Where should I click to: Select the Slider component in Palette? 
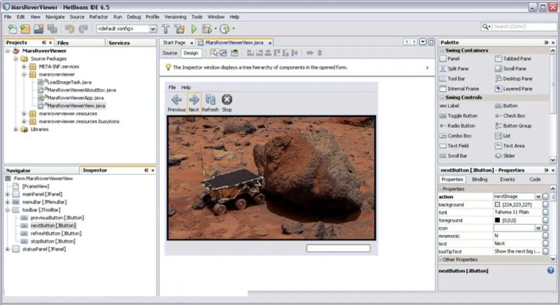tap(509, 156)
